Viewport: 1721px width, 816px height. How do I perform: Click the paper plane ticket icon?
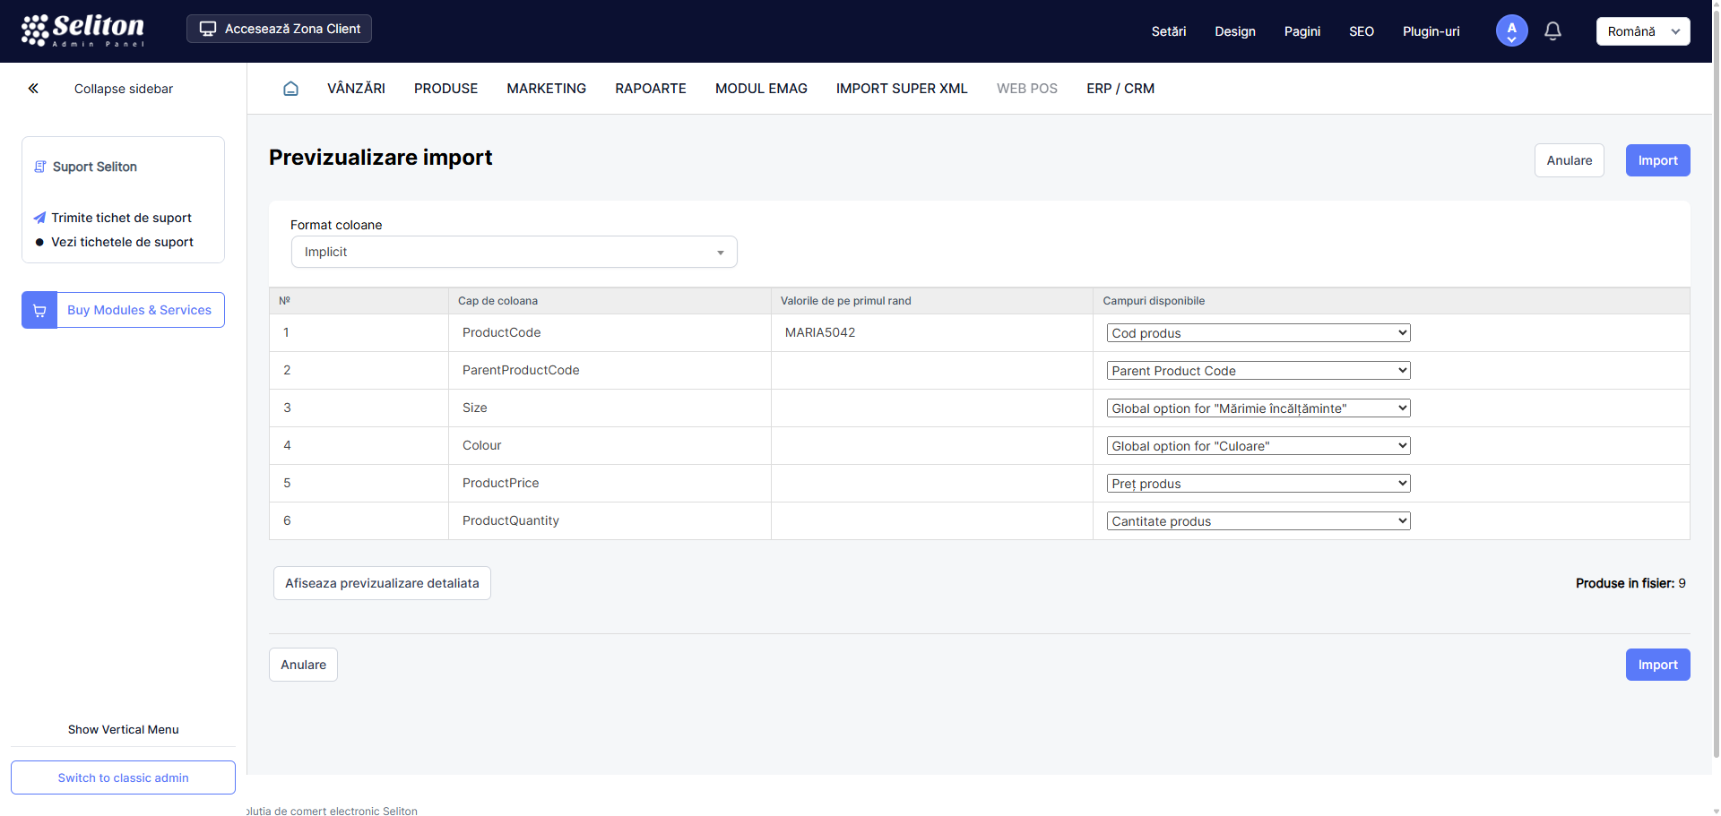click(x=39, y=218)
